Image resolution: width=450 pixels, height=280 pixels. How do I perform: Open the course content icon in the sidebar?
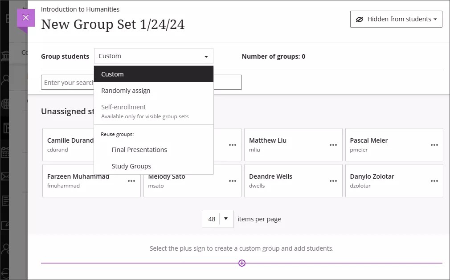click(5, 128)
